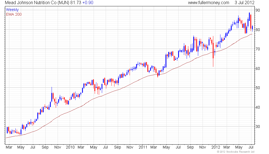Viewport: 269px width, 154px height.
Task: Click the Stockcube Research Ltd copyright text
Action: tap(236, 152)
